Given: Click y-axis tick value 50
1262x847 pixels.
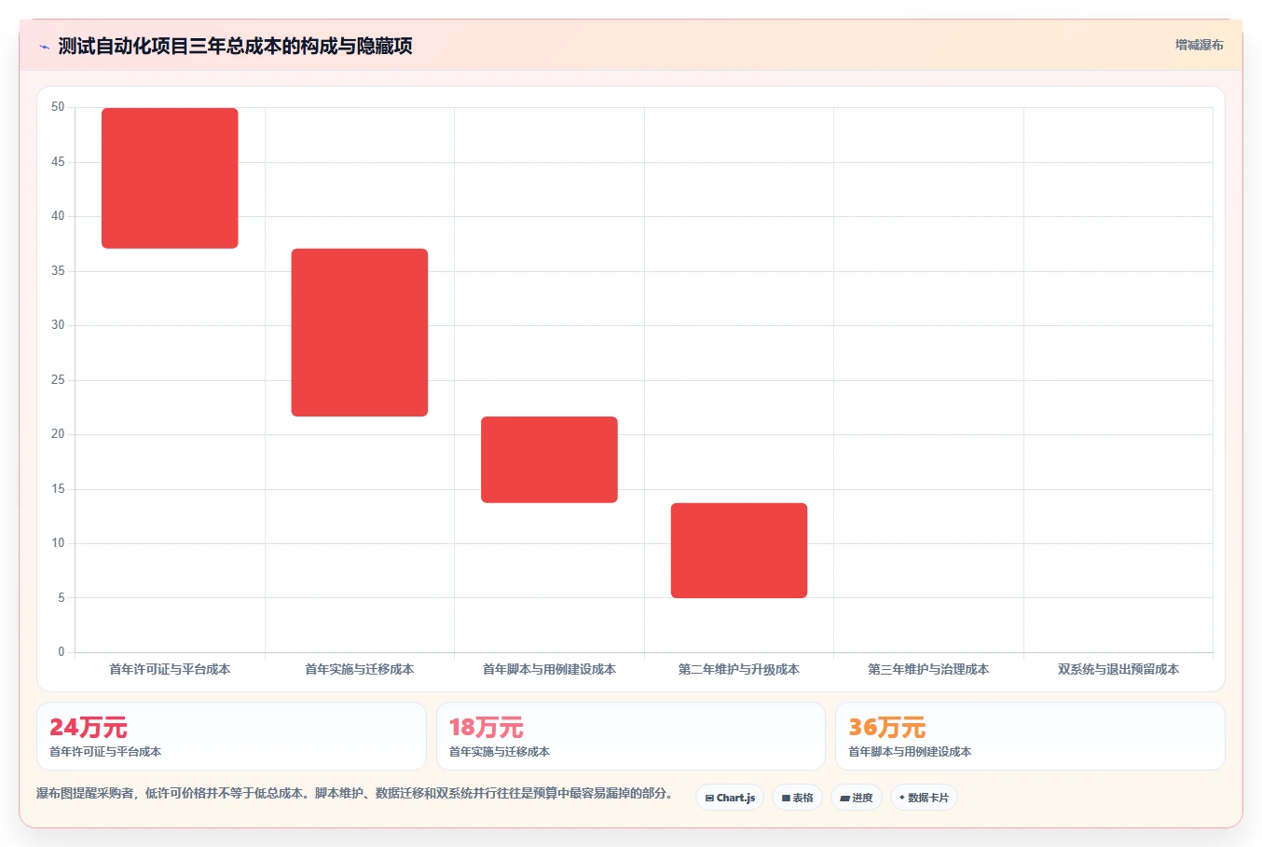Looking at the screenshot, I should tap(58, 107).
